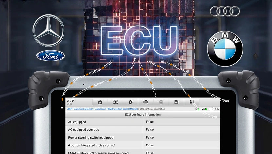The width and height of the screenshot is (272, 154).
Task: Click the printer icon
Action: click(x=146, y=102)
